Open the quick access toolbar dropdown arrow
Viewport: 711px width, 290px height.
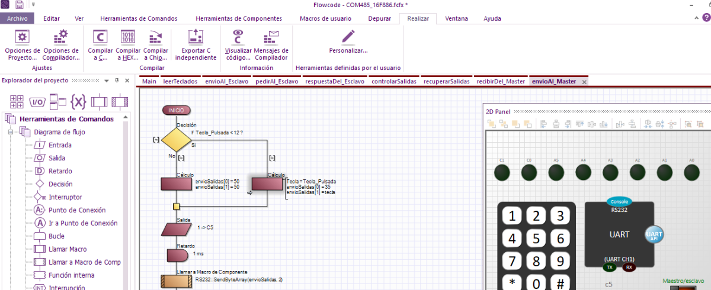(x=33, y=5)
